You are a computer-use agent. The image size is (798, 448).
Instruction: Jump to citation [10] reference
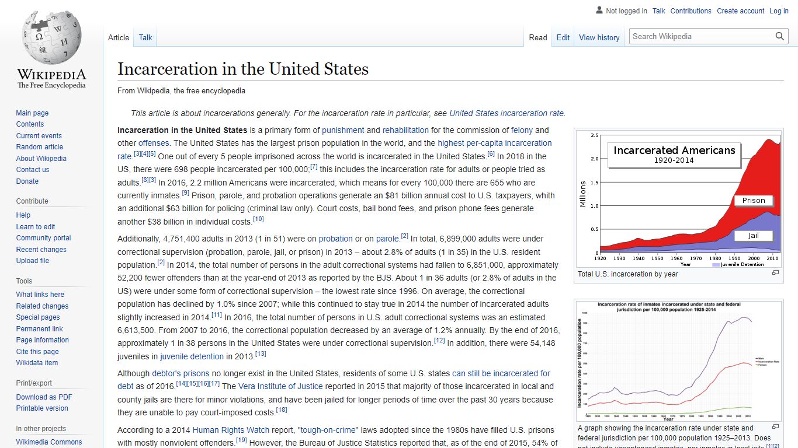[x=258, y=219]
